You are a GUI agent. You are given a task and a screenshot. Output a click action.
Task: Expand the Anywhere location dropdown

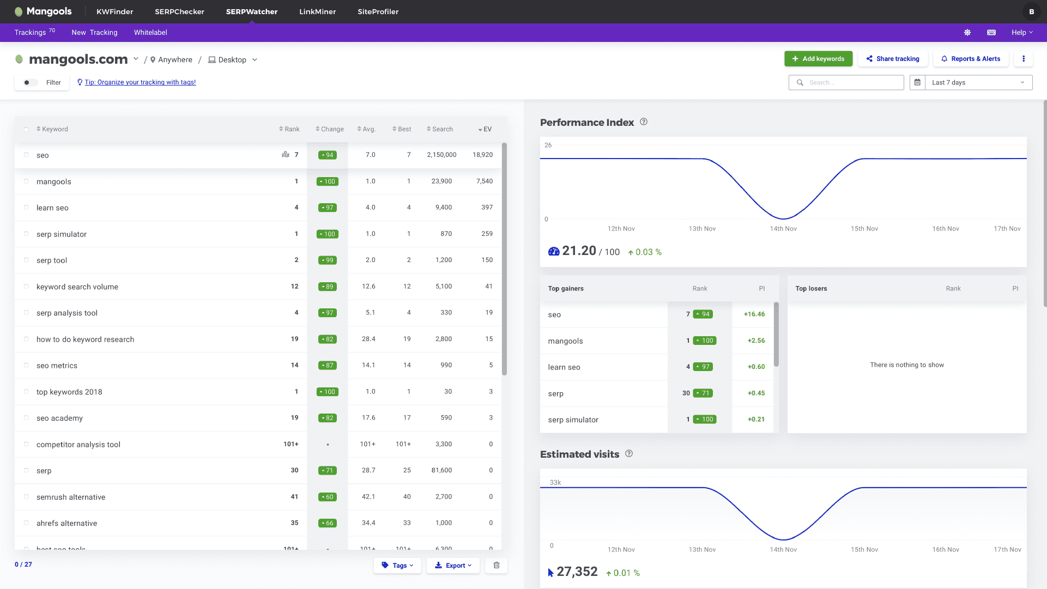[x=171, y=60]
